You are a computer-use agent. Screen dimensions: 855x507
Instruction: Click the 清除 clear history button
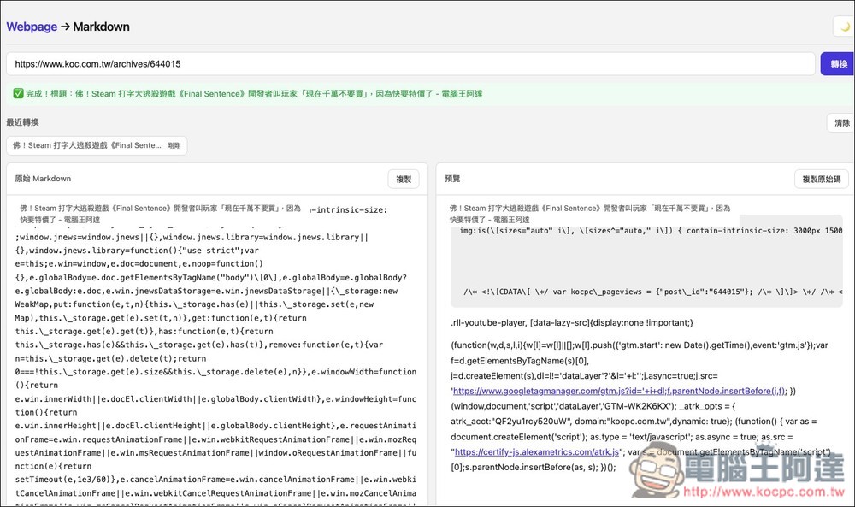click(840, 122)
